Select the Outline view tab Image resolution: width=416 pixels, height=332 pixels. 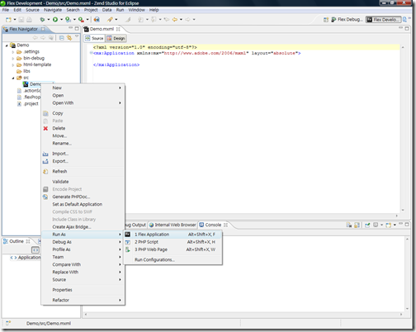[17, 241]
